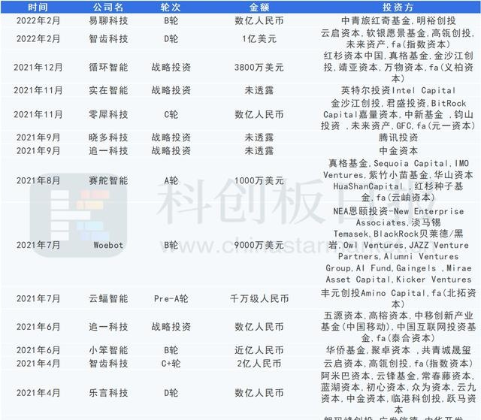Select the 3800万美元 amount cell
The width and height of the screenshot is (481, 420).
click(x=259, y=67)
